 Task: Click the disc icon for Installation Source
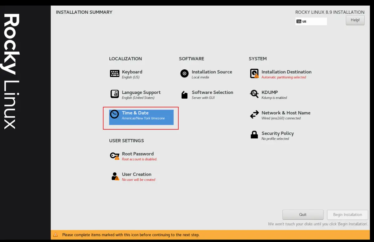[x=185, y=73]
